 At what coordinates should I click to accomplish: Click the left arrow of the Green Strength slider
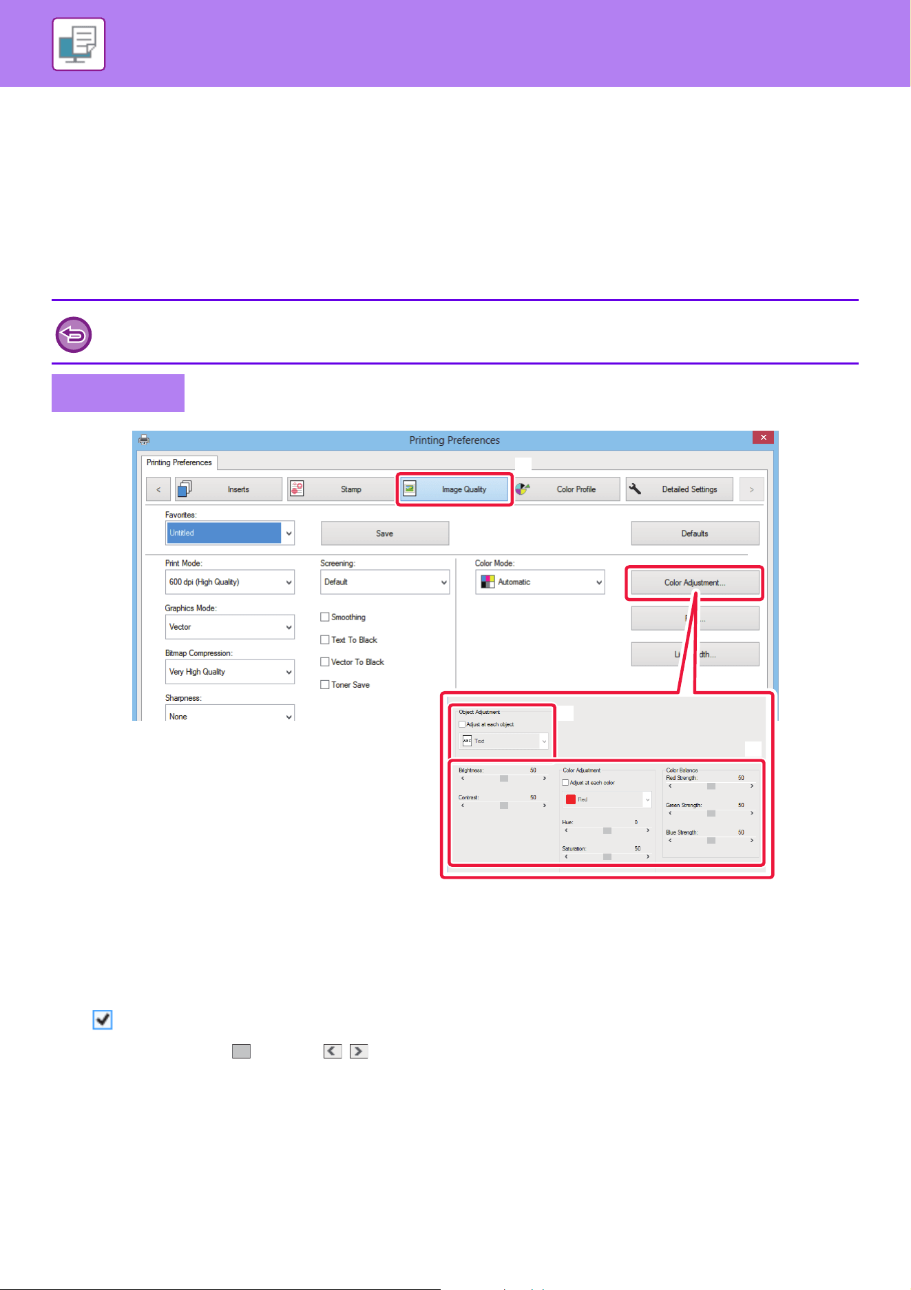coord(670,813)
